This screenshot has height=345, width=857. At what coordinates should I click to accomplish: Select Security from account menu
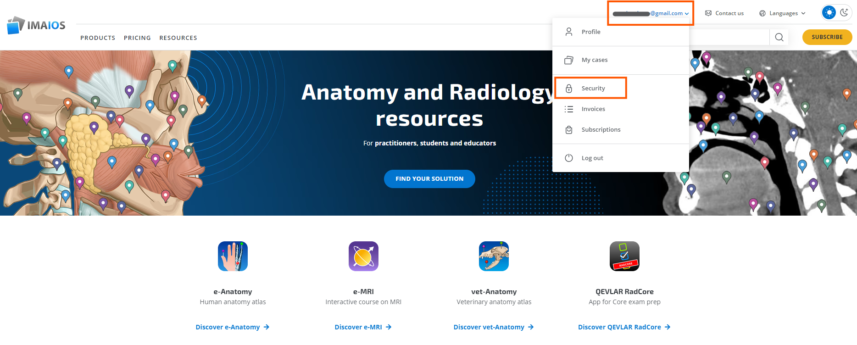click(593, 88)
